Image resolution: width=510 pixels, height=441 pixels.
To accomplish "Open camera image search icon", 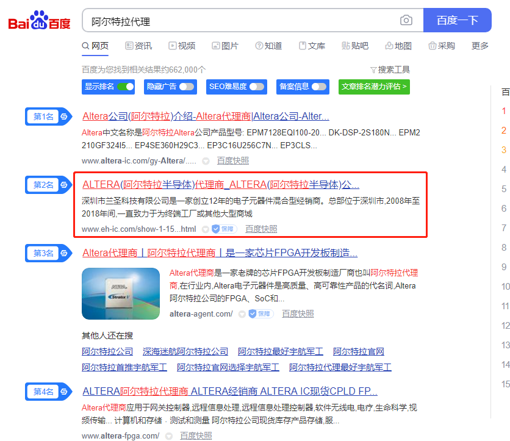I will click(x=406, y=20).
